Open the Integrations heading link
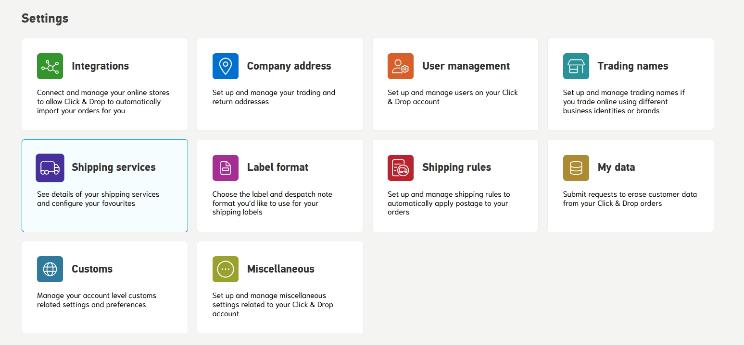Screen dimensions: 744x345 pyautogui.click(x=100, y=66)
